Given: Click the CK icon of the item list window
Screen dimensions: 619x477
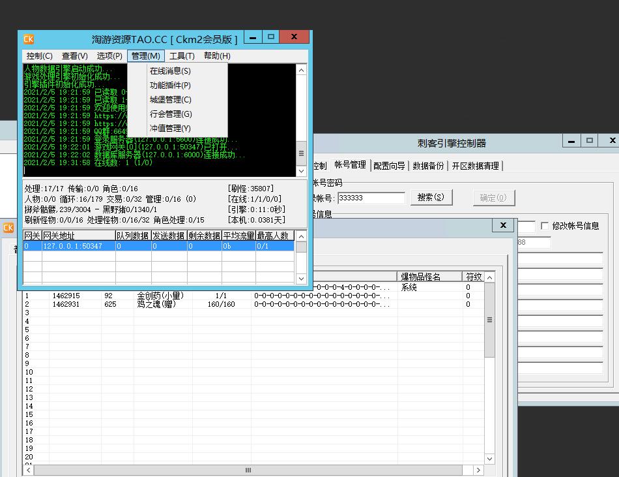Looking at the screenshot, I should (8, 227).
